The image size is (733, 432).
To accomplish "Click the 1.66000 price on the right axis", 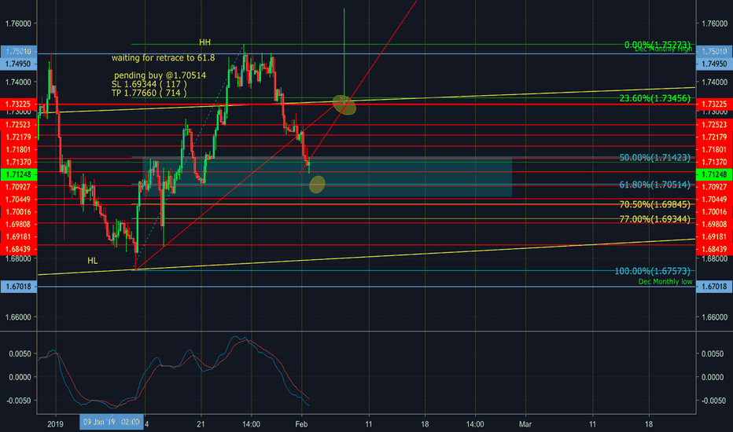I will pyautogui.click(x=714, y=317).
